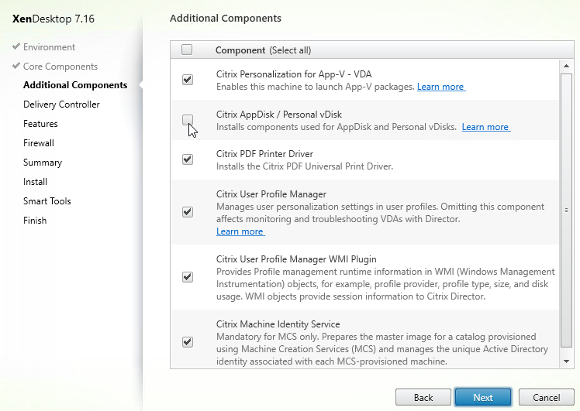Click the Component column header
Image resolution: width=580 pixels, height=411 pixels.
pyautogui.click(x=240, y=50)
